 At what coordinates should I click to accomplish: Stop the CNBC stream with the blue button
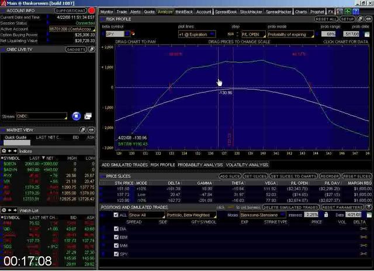[77, 116]
